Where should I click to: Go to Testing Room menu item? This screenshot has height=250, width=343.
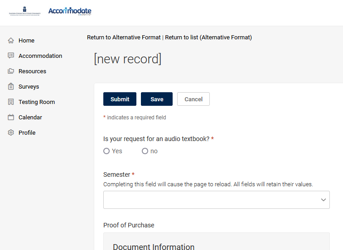coord(37,102)
